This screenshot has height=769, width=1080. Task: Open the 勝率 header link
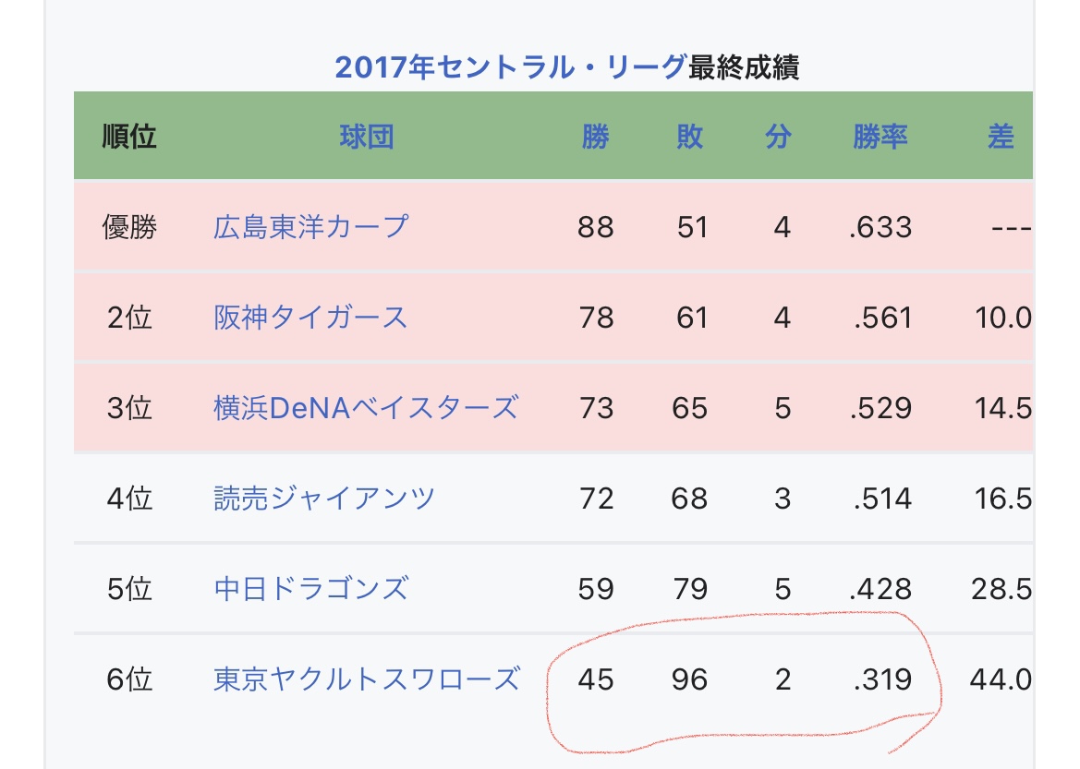(880, 138)
